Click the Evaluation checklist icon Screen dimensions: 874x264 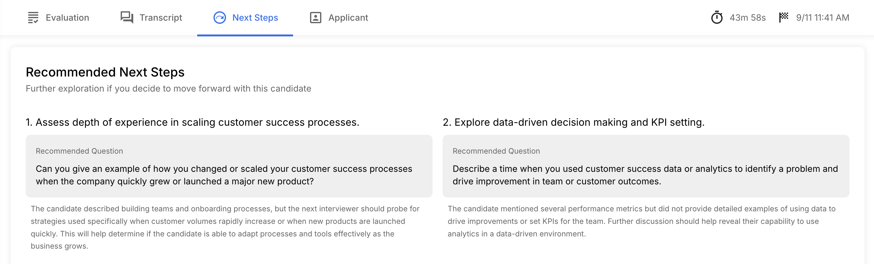pyautogui.click(x=33, y=18)
